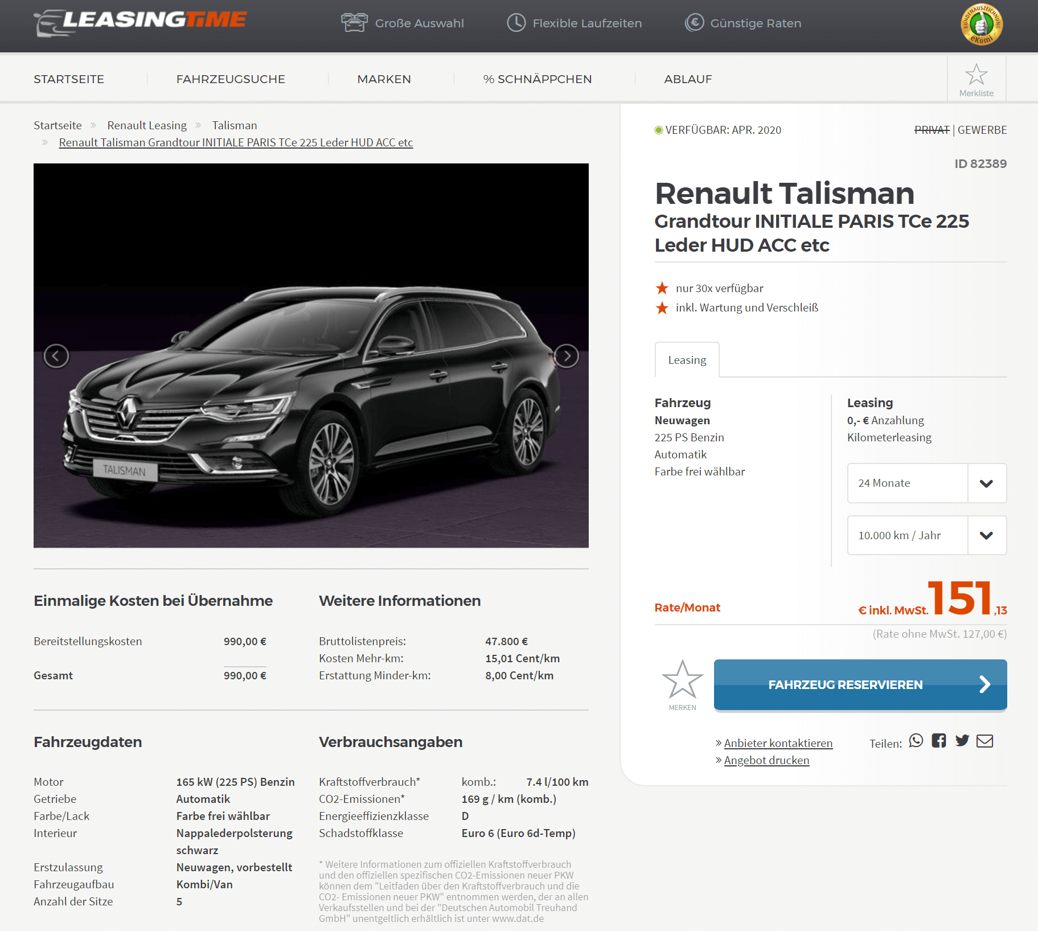Share the offer by email envelope icon

click(985, 741)
